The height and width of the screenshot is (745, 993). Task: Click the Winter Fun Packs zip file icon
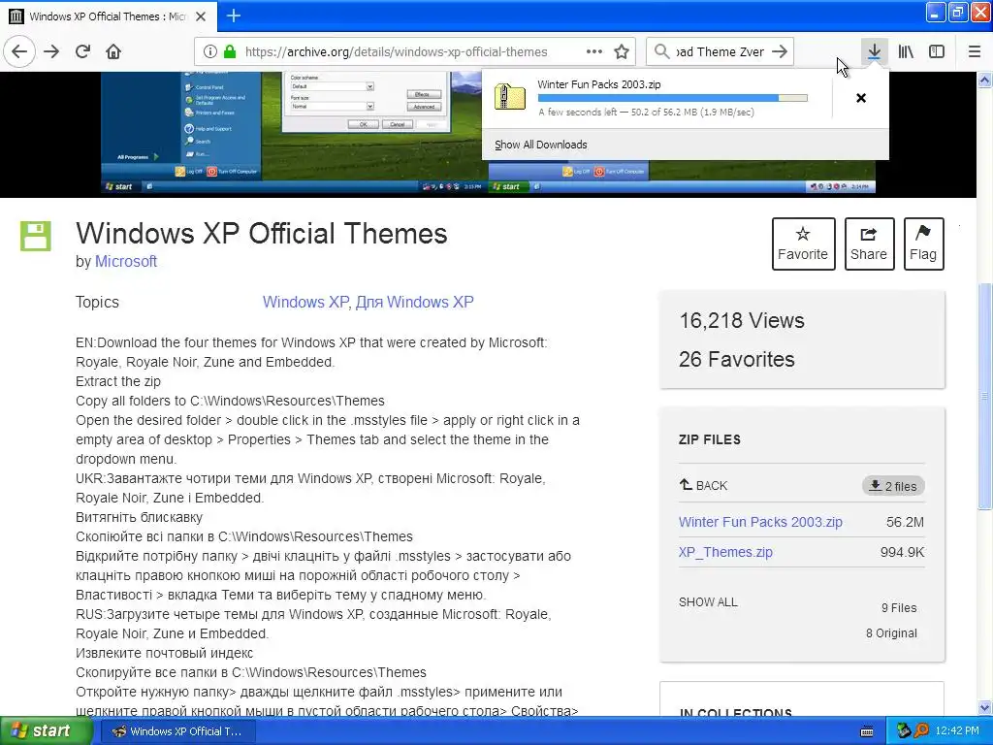pos(509,98)
